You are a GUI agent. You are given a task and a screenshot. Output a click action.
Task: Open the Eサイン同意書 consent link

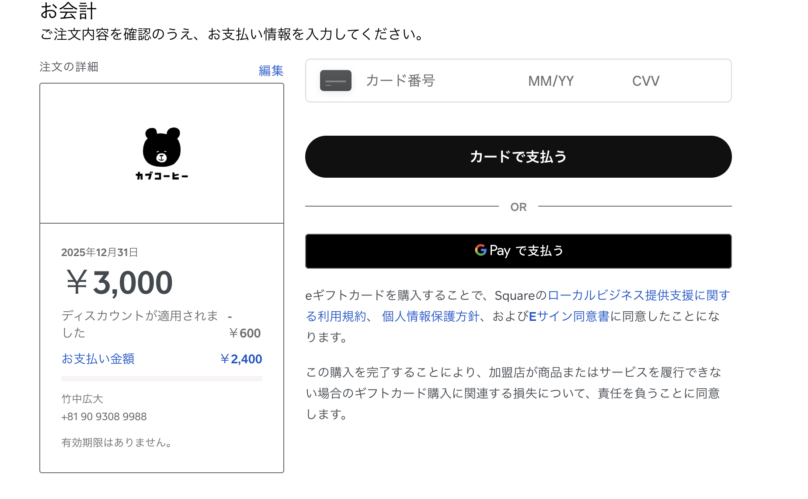click(x=569, y=316)
